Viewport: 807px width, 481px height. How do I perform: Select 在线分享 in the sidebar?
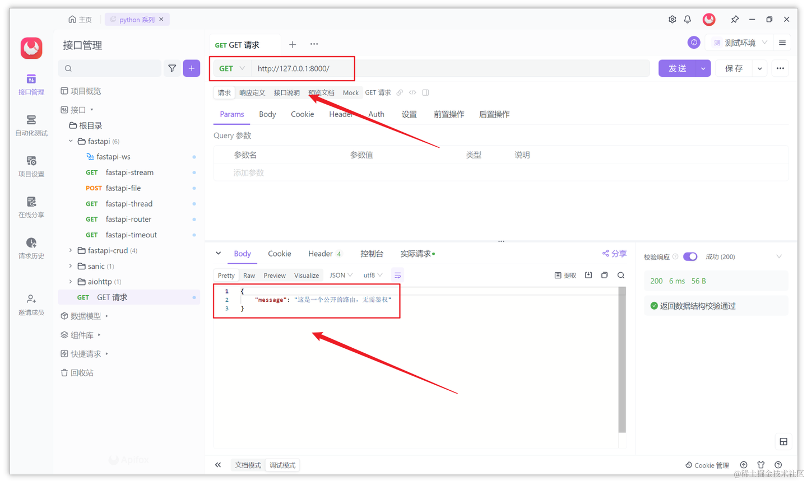click(31, 207)
